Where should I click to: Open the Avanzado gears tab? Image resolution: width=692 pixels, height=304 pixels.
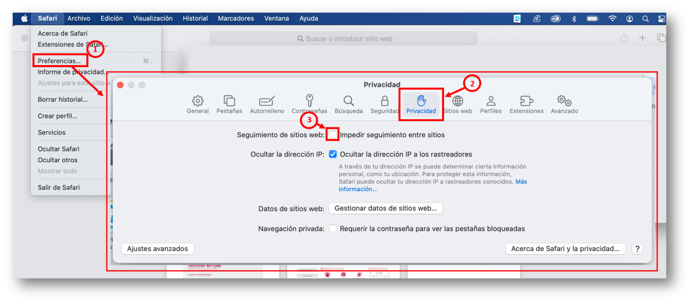[564, 104]
